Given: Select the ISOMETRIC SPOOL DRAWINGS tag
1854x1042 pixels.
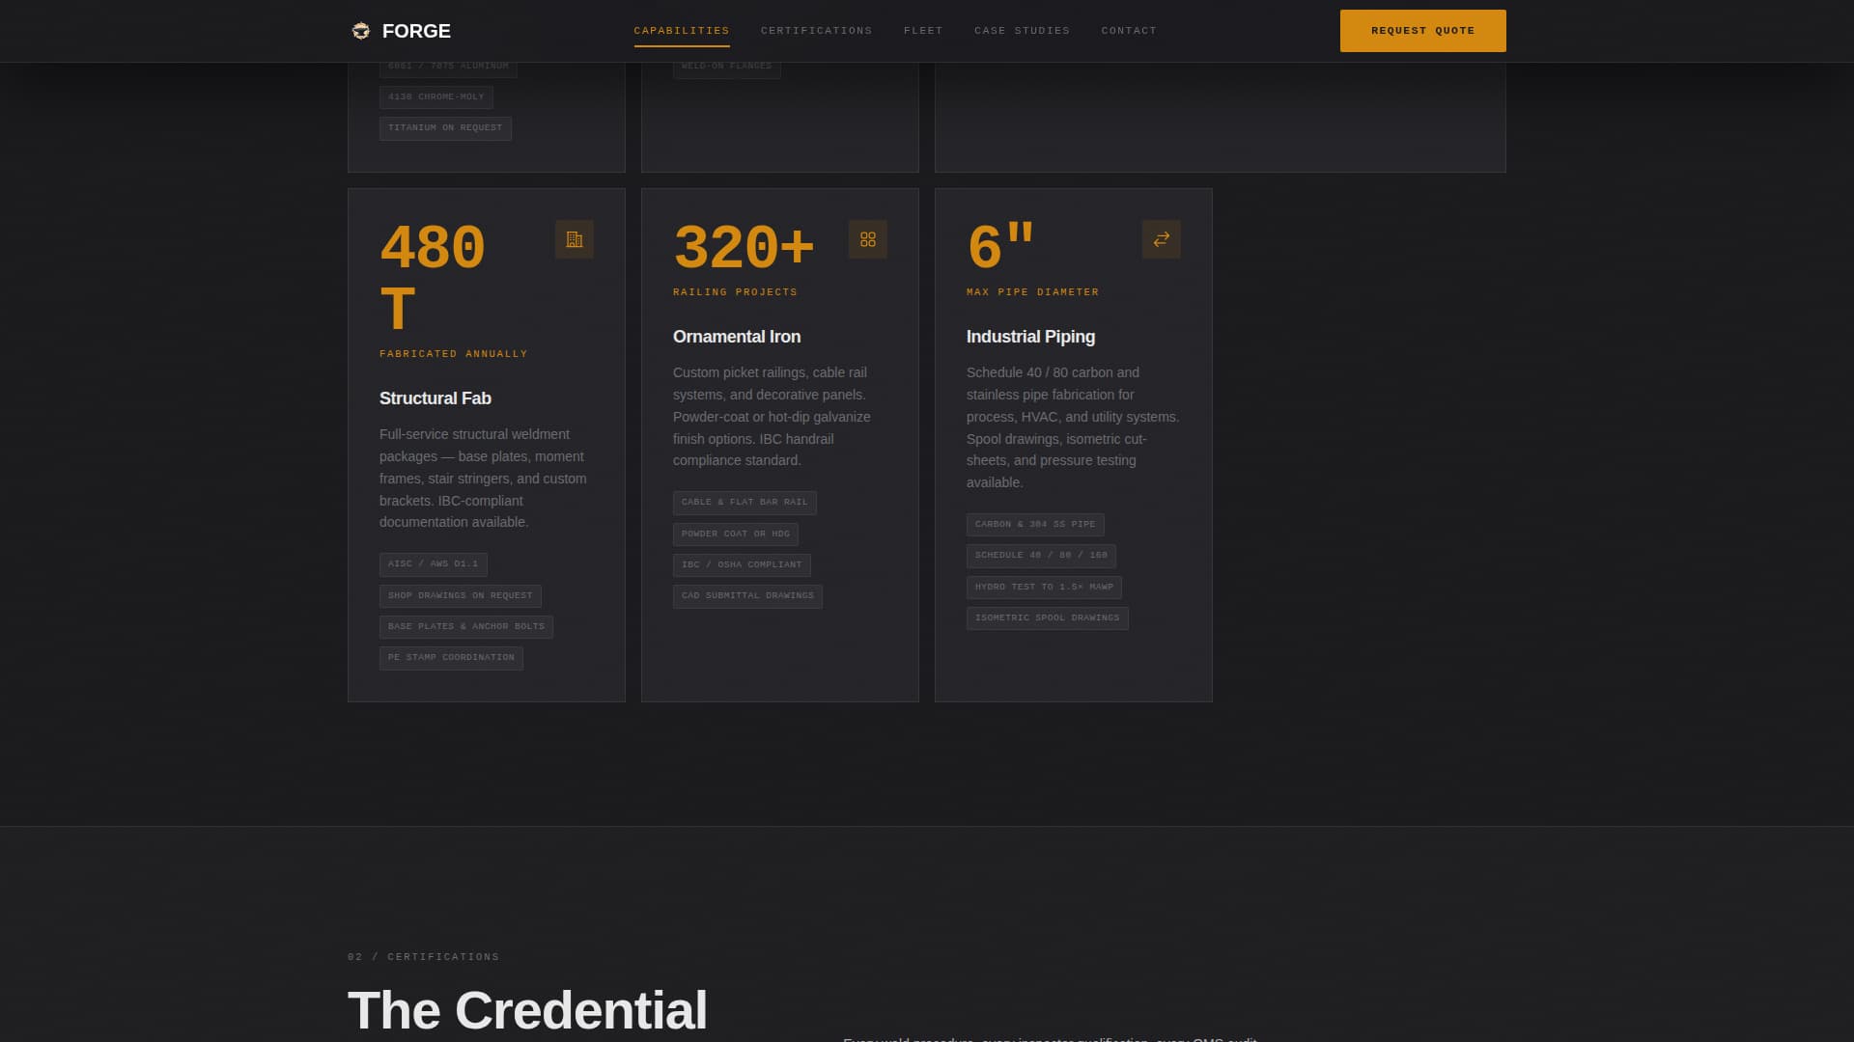Looking at the screenshot, I should [1047, 617].
